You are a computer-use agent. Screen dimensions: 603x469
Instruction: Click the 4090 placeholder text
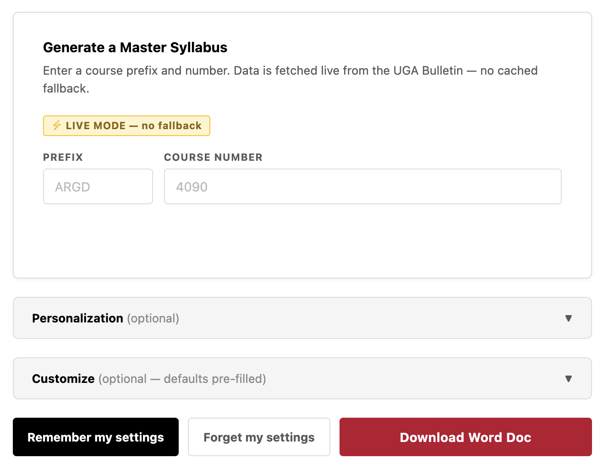point(192,187)
